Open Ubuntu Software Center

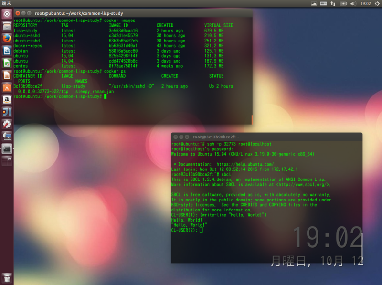(7, 87)
